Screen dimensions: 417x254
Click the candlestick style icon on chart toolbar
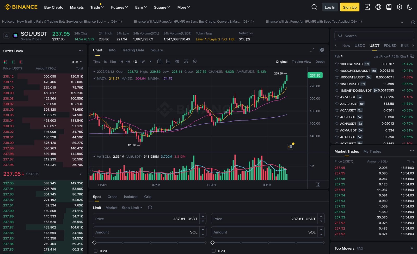click(x=177, y=62)
